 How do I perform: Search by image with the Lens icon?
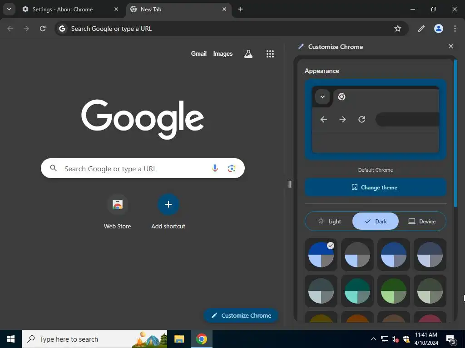click(x=232, y=169)
